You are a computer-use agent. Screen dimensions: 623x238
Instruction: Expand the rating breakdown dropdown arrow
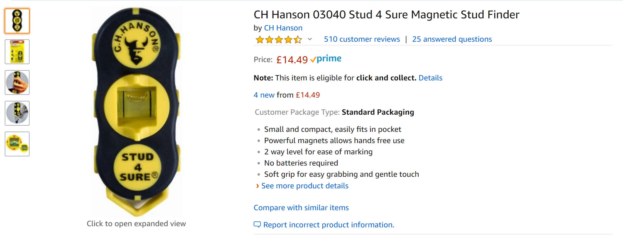[310, 39]
